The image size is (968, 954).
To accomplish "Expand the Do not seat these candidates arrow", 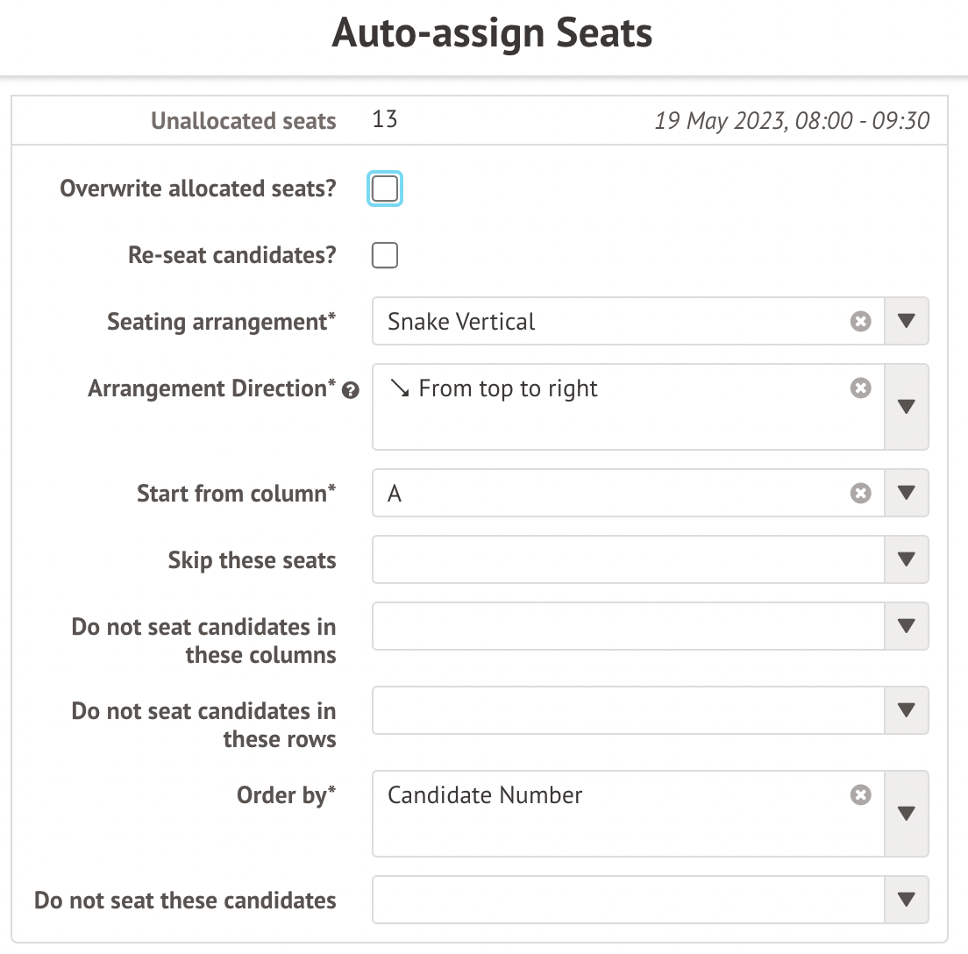I will [x=907, y=900].
